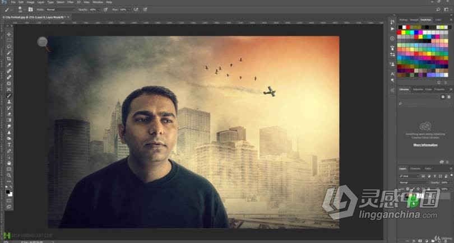Swap foreground and background colors
The width and height of the screenshot is (454, 243).
pyautogui.click(x=11, y=187)
